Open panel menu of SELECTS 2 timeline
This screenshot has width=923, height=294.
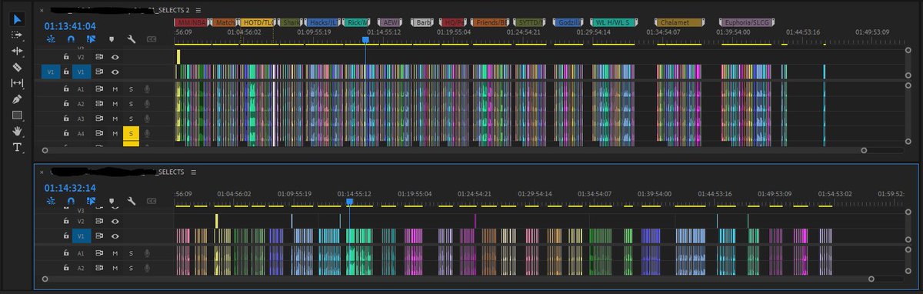(198, 10)
